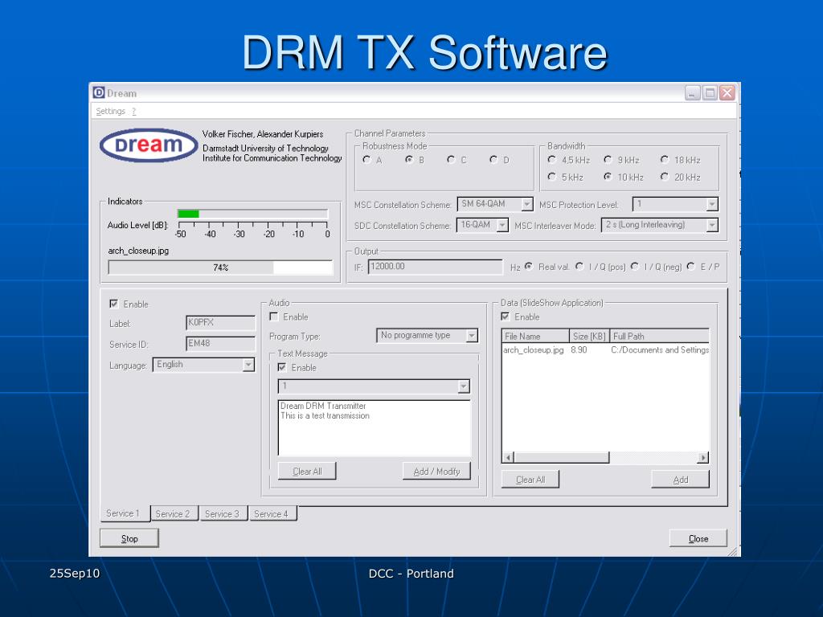Click the Audio Level meter bar

tap(252, 214)
